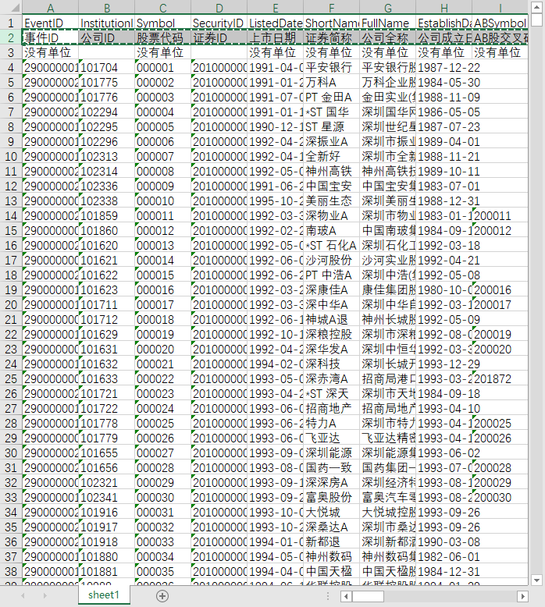Select column H header
The height and width of the screenshot is (607, 545).
coord(444,8)
